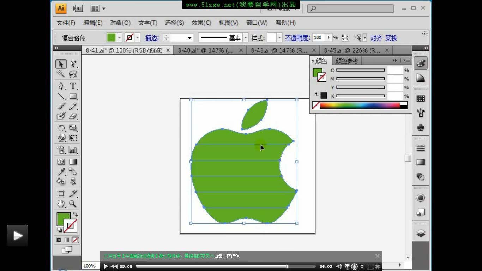This screenshot has width=482, height=271.
Task: Select the Paintbrush tool
Action: pyautogui.click(x=61, y=106)
